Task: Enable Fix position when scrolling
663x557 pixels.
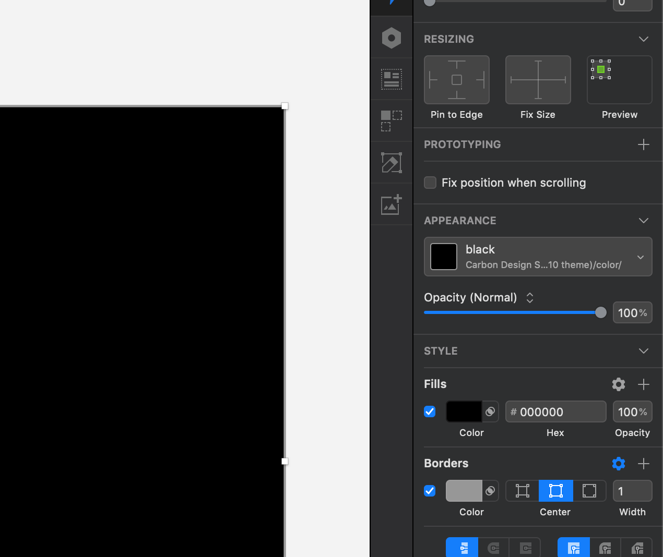Action: (430, 183)
